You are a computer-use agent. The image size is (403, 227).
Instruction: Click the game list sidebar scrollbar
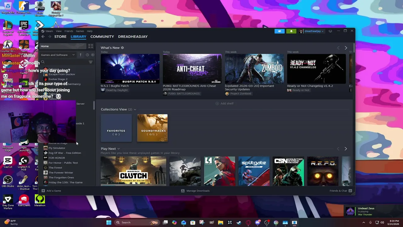94,106
